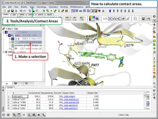Click the floppy disk icon in display toolbar
The width and height of the screenshot is (158, 119).
[x=143, y=19]
